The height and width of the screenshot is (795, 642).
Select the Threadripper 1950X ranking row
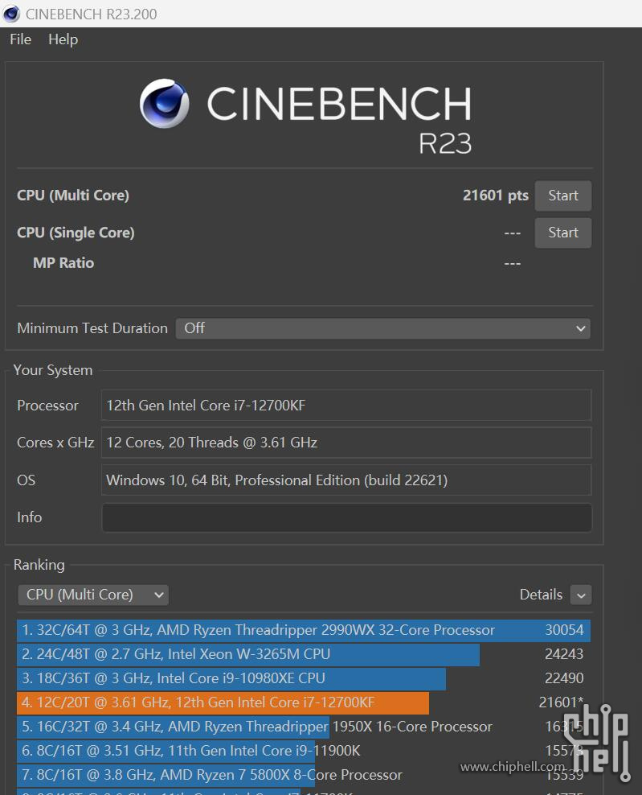(257, 727)
